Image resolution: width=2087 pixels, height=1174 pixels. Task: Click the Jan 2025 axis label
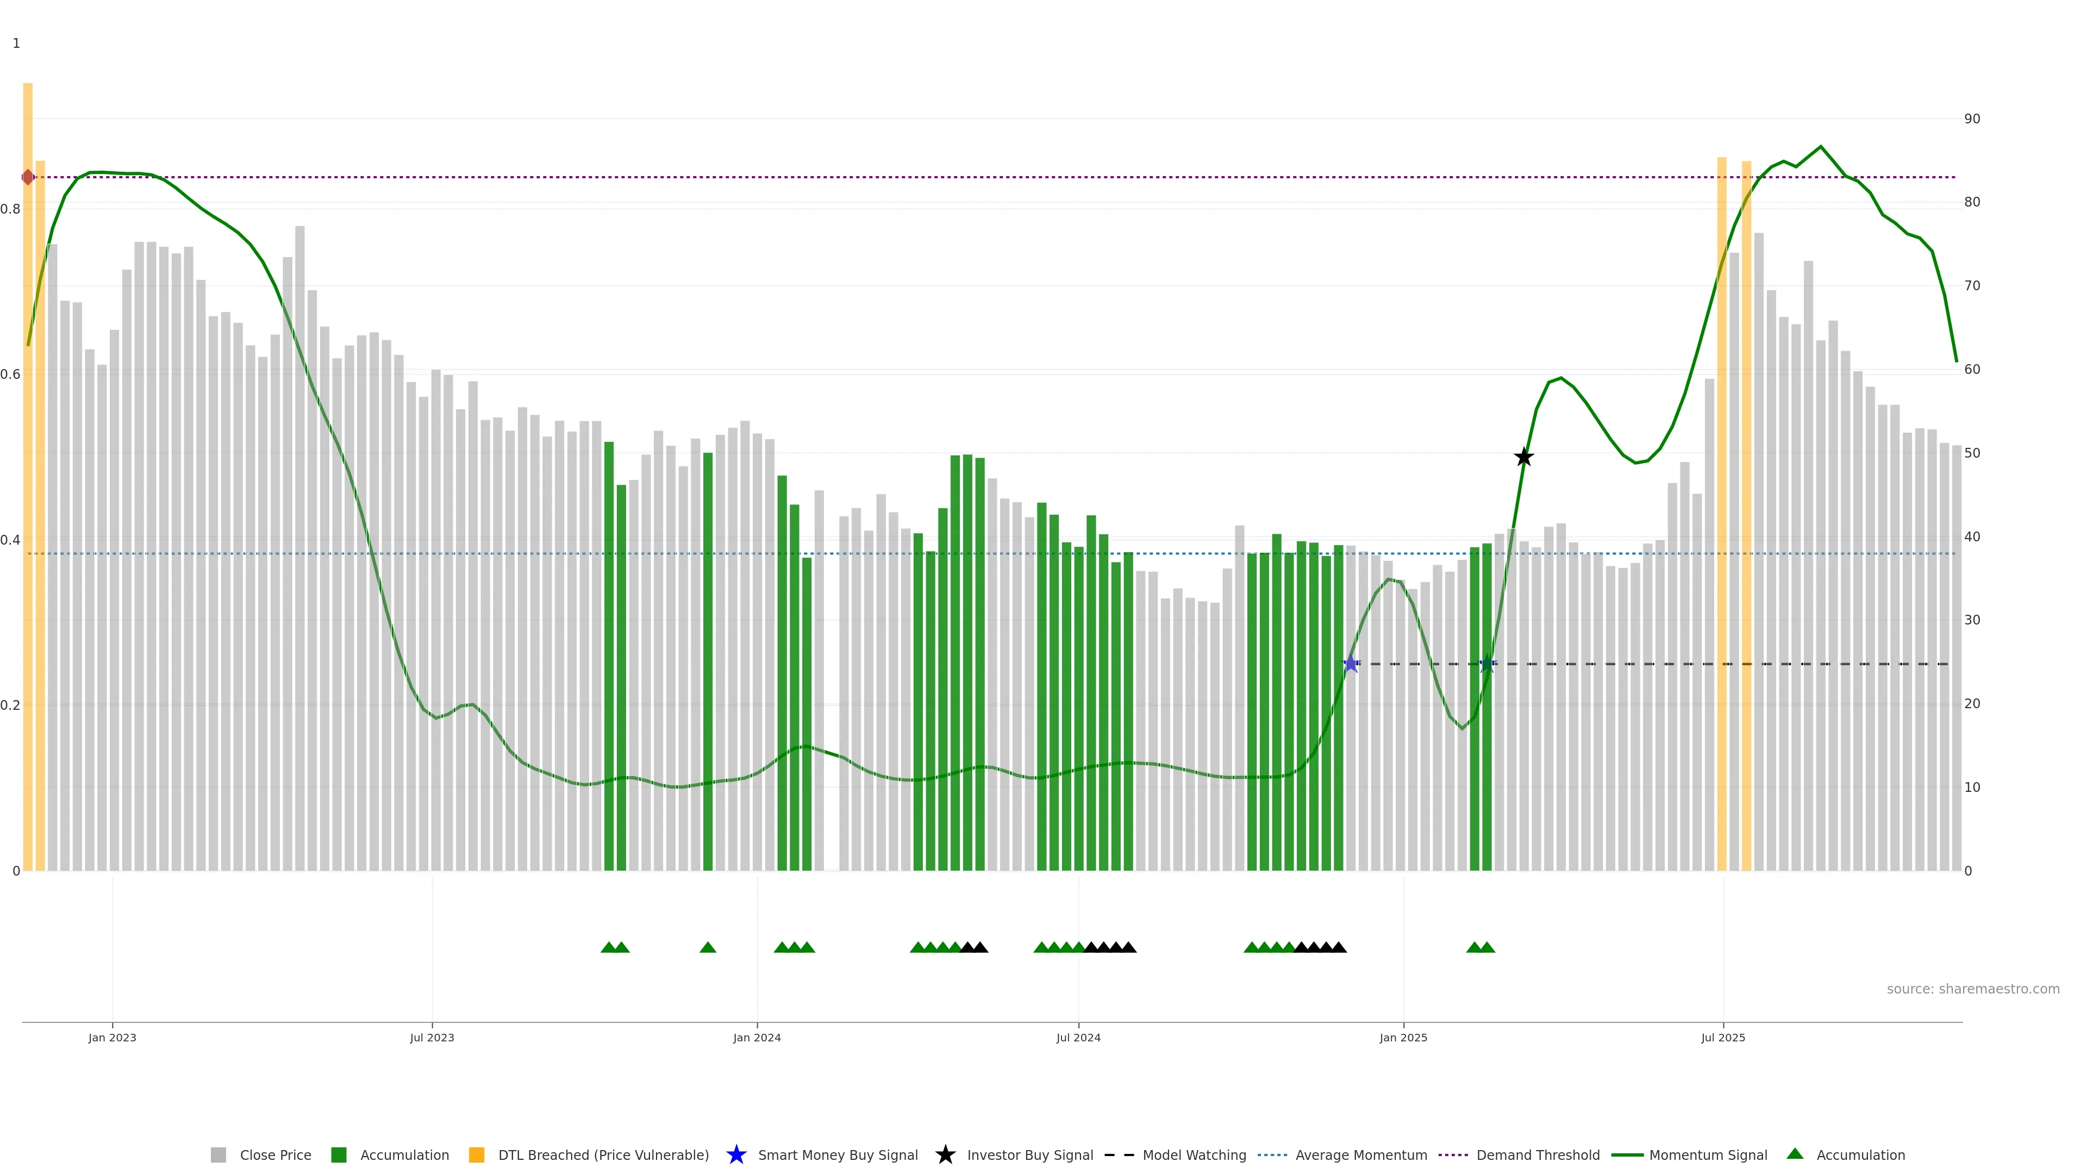1403,1038
